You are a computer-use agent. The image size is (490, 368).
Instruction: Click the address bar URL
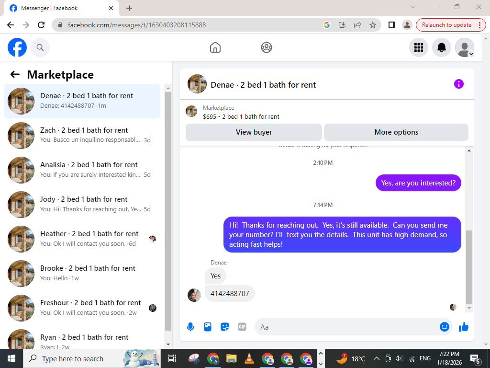[x=136, y=25]
